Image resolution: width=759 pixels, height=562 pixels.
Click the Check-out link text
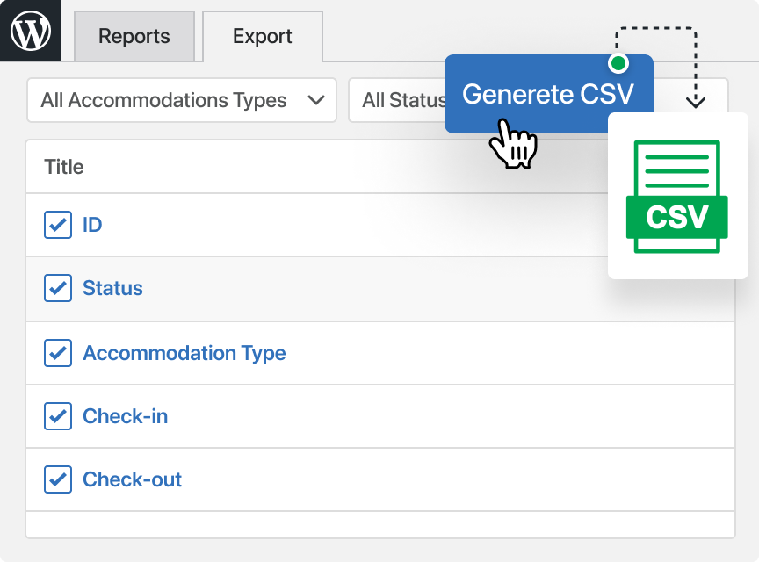132,479
